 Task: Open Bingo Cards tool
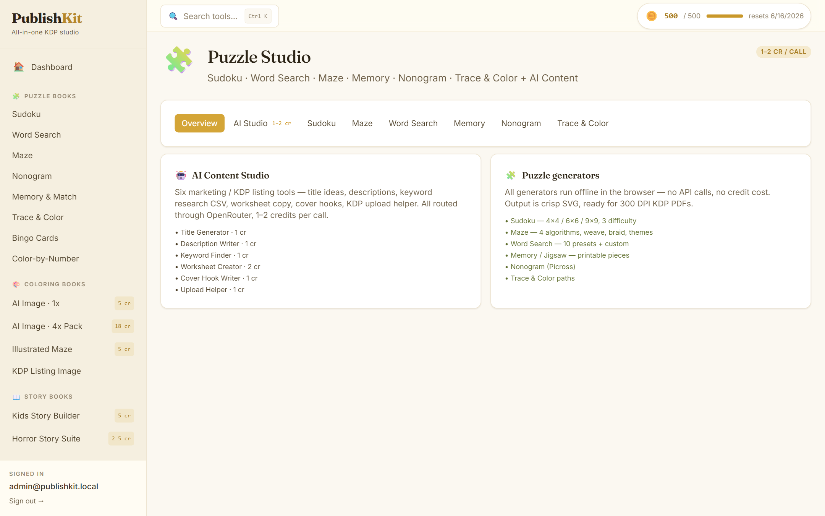tap(73, 238)
